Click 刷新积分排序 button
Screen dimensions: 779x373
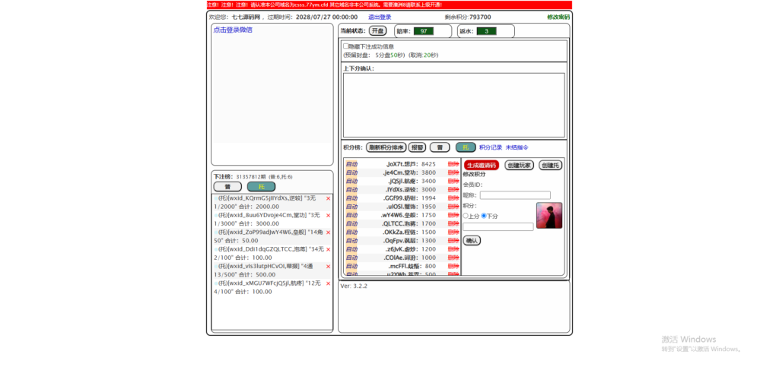coord(386,147)
